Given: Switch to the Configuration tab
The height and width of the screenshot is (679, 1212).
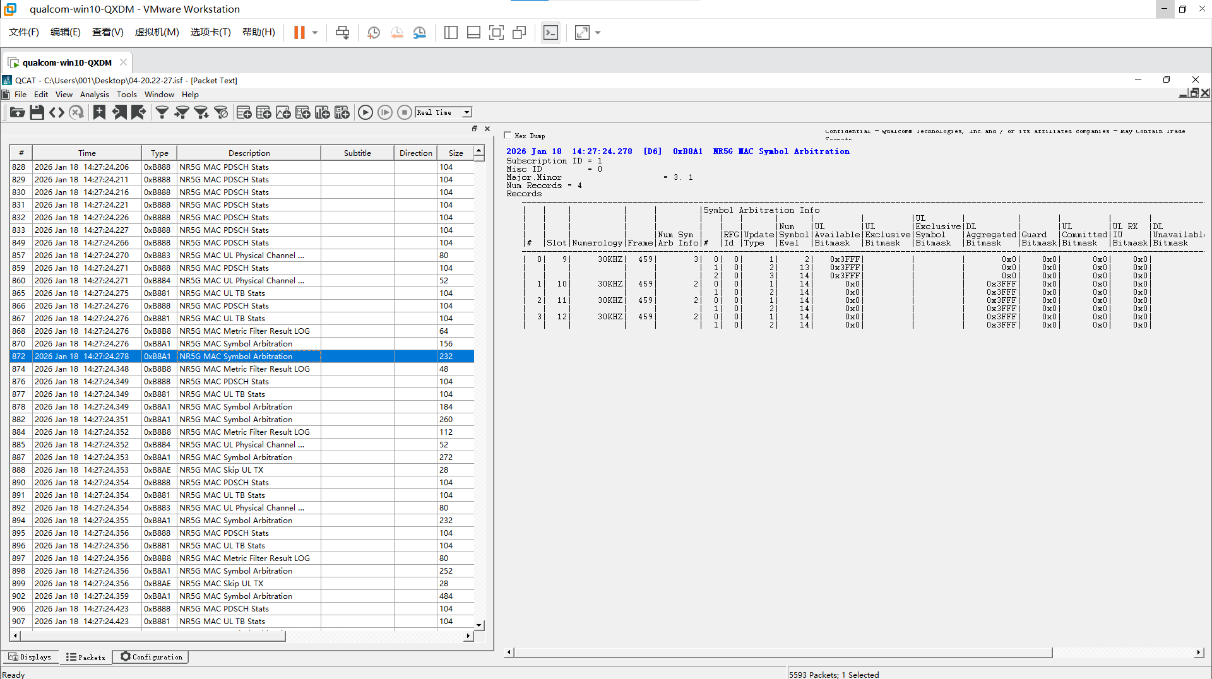Looking at the screenshot, I should tap(151, 657).
